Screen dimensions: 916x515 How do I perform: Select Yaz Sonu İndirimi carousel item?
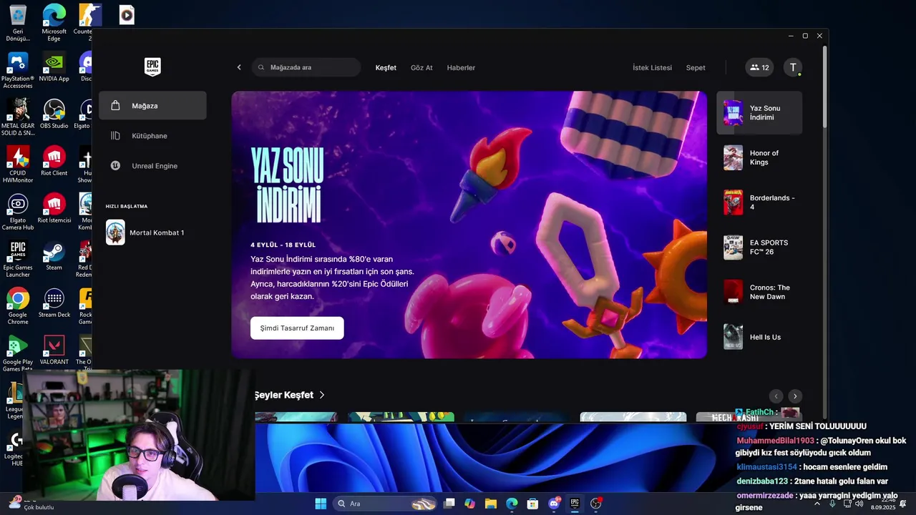[x=759, y=113]
